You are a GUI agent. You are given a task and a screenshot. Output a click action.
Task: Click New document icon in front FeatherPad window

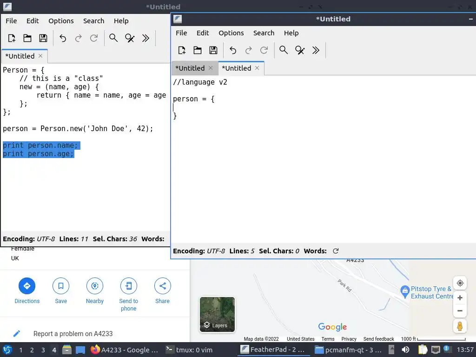point(182,50)
